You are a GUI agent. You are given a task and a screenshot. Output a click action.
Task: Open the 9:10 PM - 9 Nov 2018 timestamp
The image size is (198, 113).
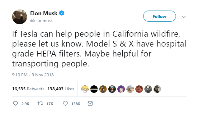pyautogui.click(x=33, y=75)
